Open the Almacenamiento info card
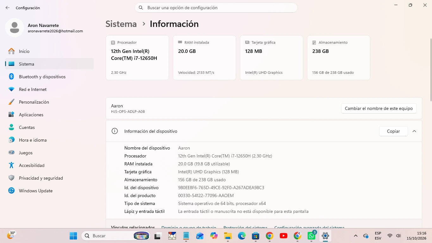The height and width of the screenshot is (243, 432). [x=339, y=58]
